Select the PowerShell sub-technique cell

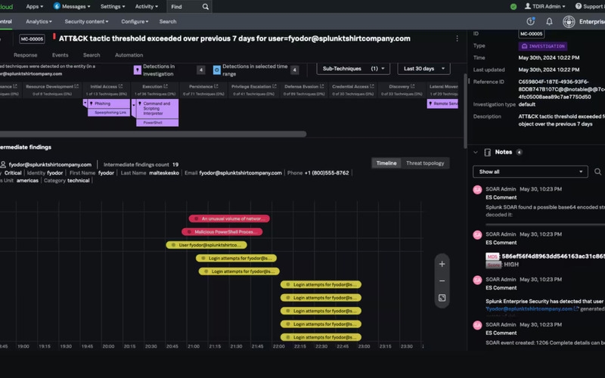[x=157, y=122]
